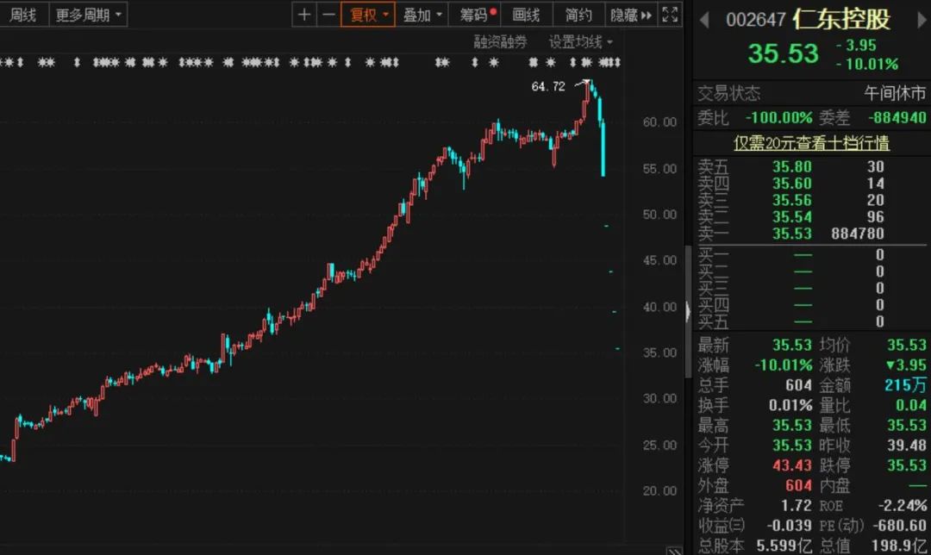Toggle the 简约 simple view mode
The width and height of the screenshot is (931, 555).
pyautogui.click(x=578, y=15)
